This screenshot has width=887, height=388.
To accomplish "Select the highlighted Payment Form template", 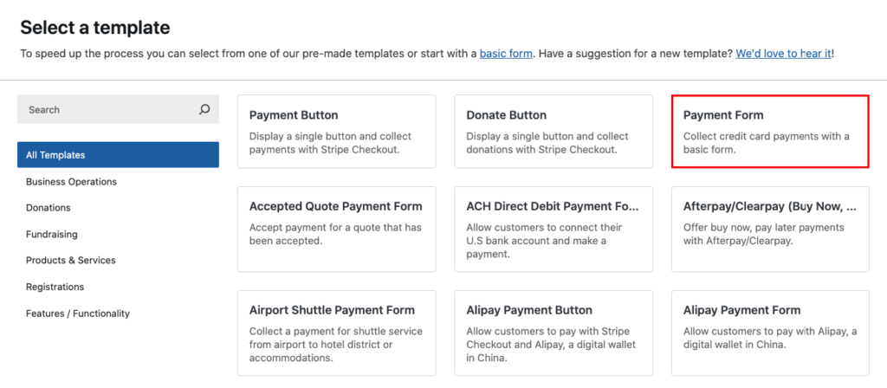I will coord(770,131).
